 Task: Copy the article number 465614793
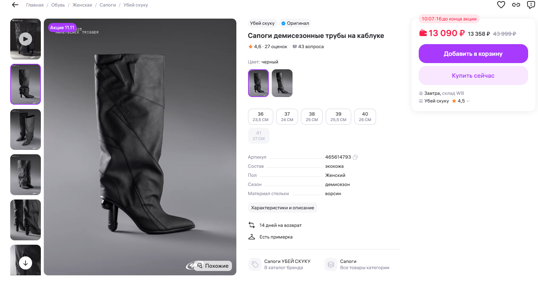coord(356,157)
